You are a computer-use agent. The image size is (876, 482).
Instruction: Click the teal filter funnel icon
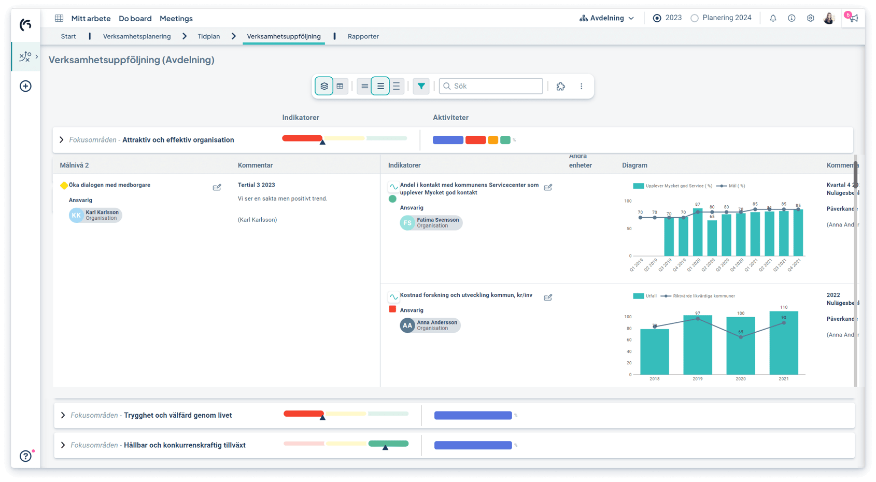pos(421,86)
